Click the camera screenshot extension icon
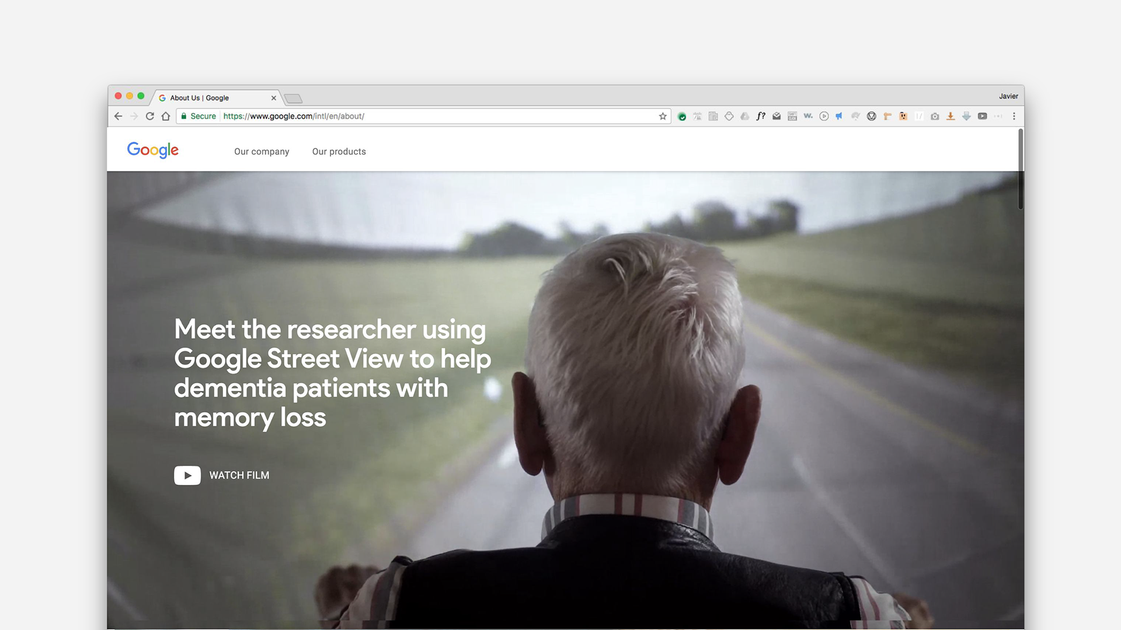Viewport: 1121px width, 630px height. [935, 116]
